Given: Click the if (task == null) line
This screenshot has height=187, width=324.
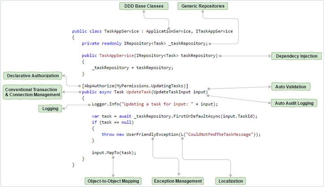Looking at the screenshot, I should click(x=113, y=122).
